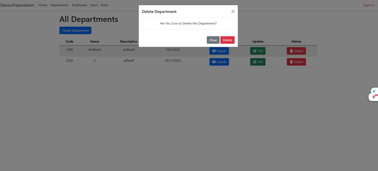The image size is (378, 171).
Task: Click the confirmation message text in dialog
Action: coord(188,23)
